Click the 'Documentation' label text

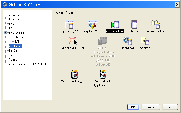pyautogui.click(x=156, y=32)
